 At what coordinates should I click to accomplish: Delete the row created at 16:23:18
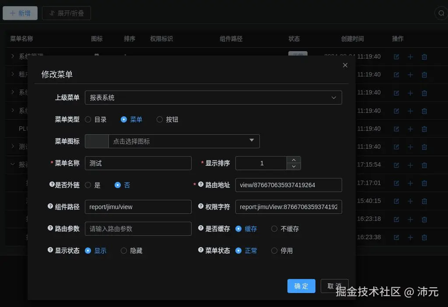424,220
